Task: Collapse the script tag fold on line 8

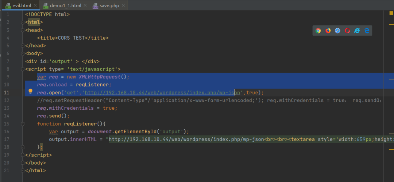Action: pyautogui.click(x=23, y=69)
